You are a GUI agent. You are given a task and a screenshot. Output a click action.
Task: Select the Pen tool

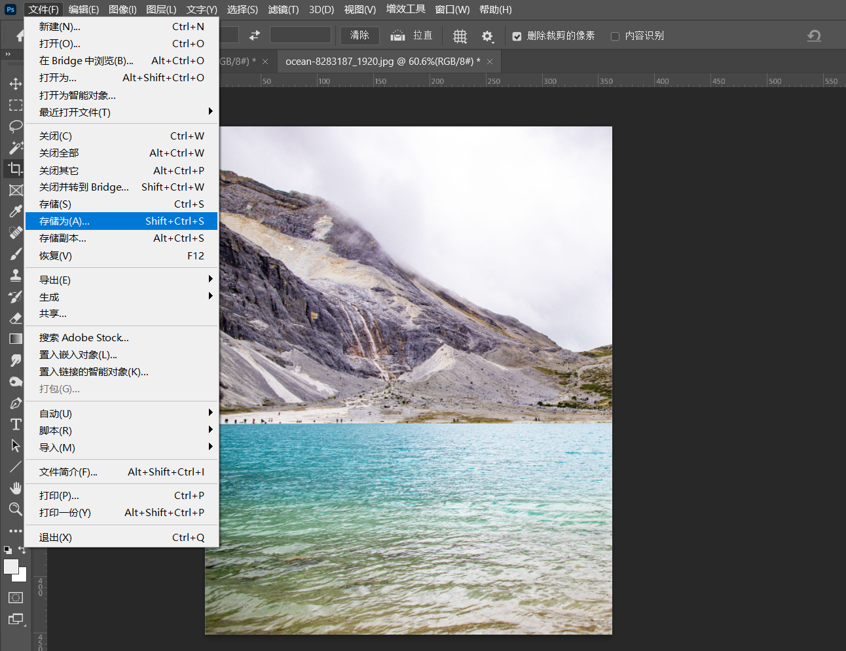pos(16,403)
